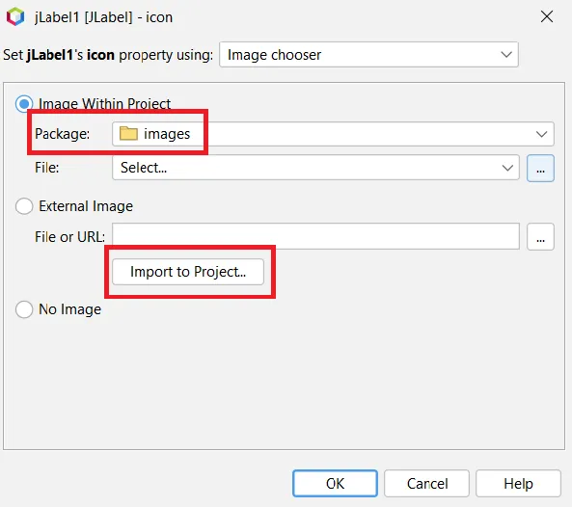This screenshot has height=507, width=572.
Task: Dismiss dialog with the Cancel button
Action: click(426, 484)
